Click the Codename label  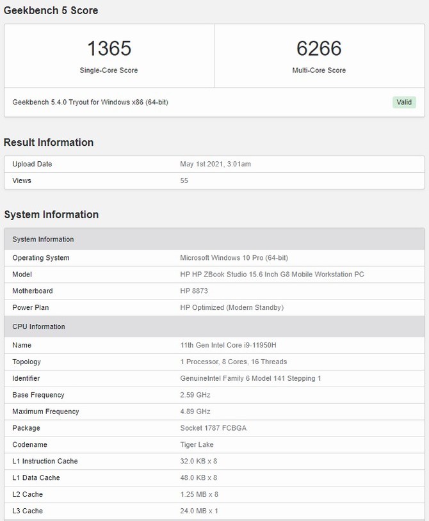pos(29,445)
